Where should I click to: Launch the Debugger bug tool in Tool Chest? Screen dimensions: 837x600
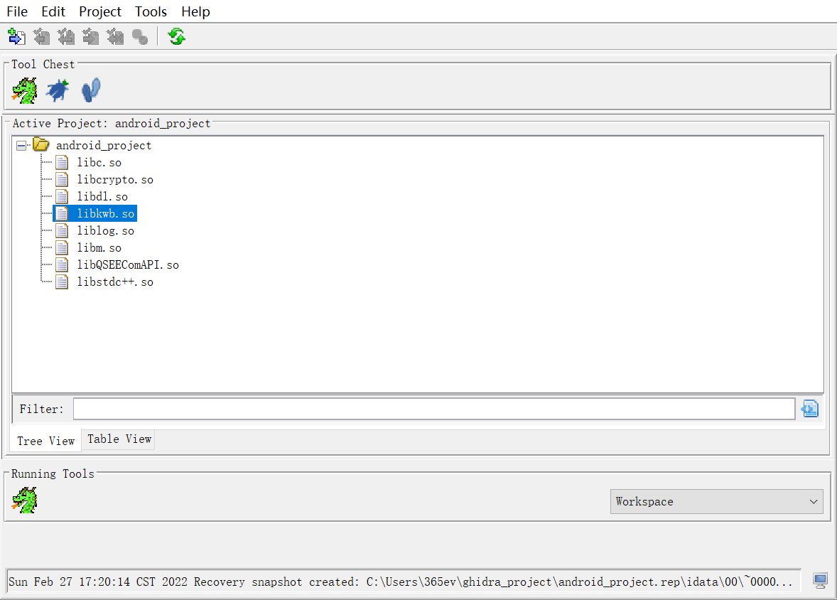(x=58, y=90)
